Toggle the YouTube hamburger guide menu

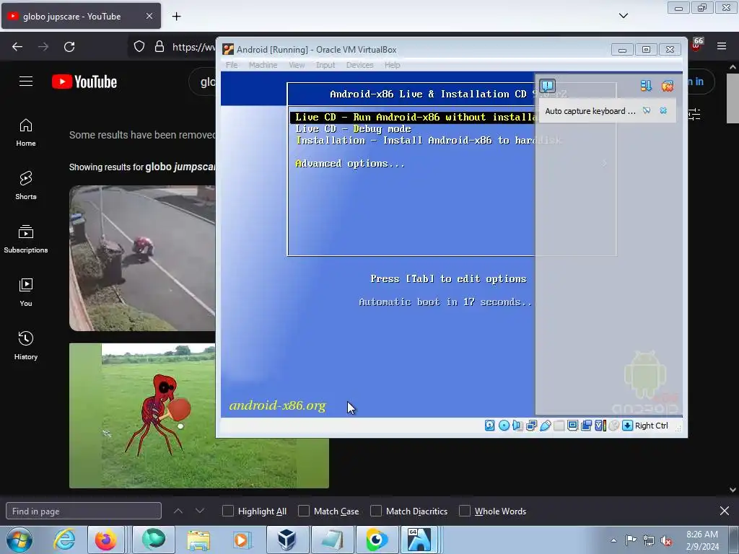coord(26,82)
